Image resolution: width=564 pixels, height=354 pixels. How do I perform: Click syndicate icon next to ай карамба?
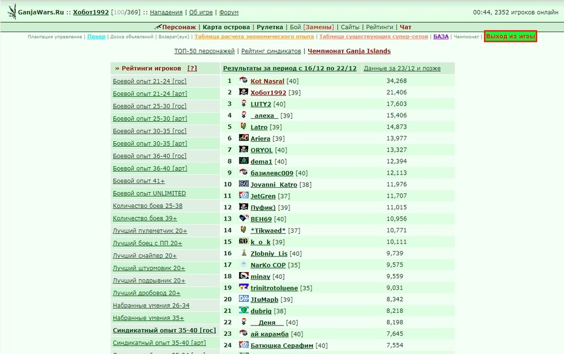click(x=244, y=333)
